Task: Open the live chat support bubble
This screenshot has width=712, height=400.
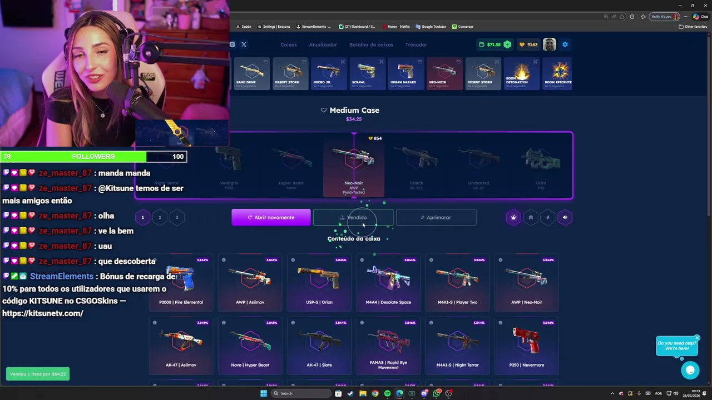Action: [x=690, y=369]
